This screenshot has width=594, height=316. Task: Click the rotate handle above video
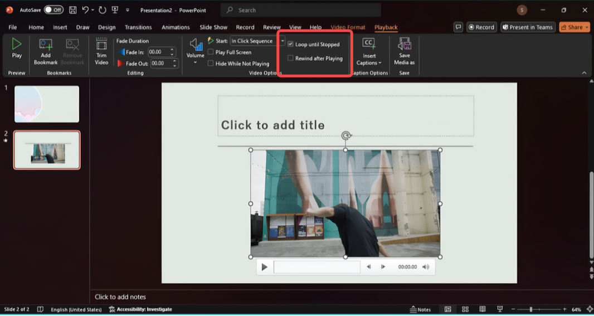pyautogui.click(x=345, y=135)
